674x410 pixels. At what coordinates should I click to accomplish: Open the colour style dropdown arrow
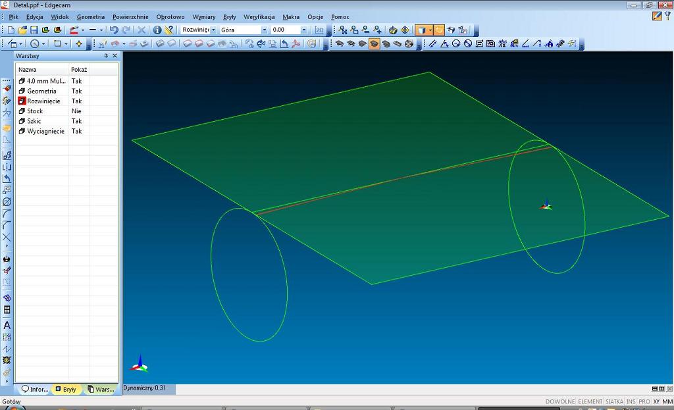tap(82, 30)
